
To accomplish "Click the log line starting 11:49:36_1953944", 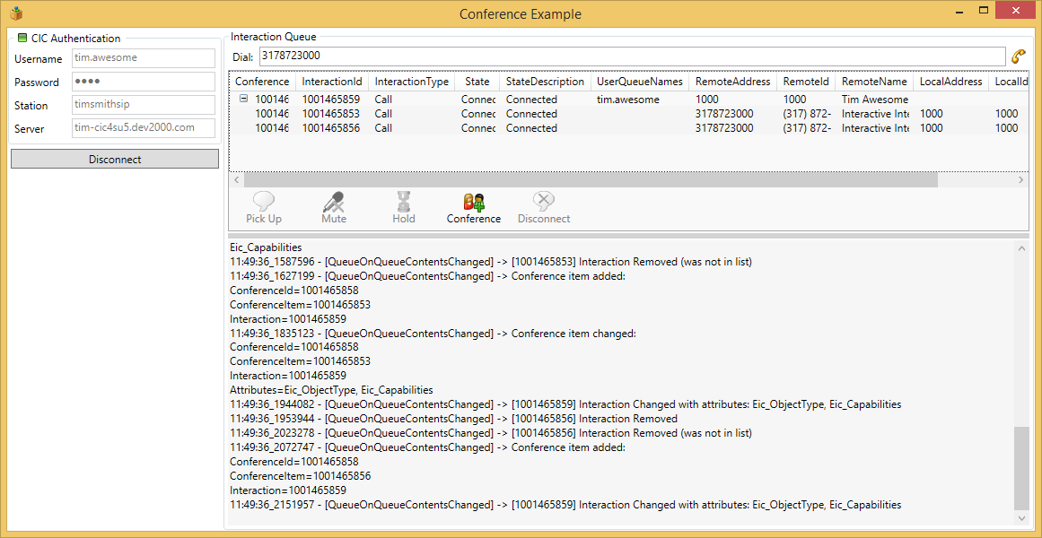I will coord(454,419).
